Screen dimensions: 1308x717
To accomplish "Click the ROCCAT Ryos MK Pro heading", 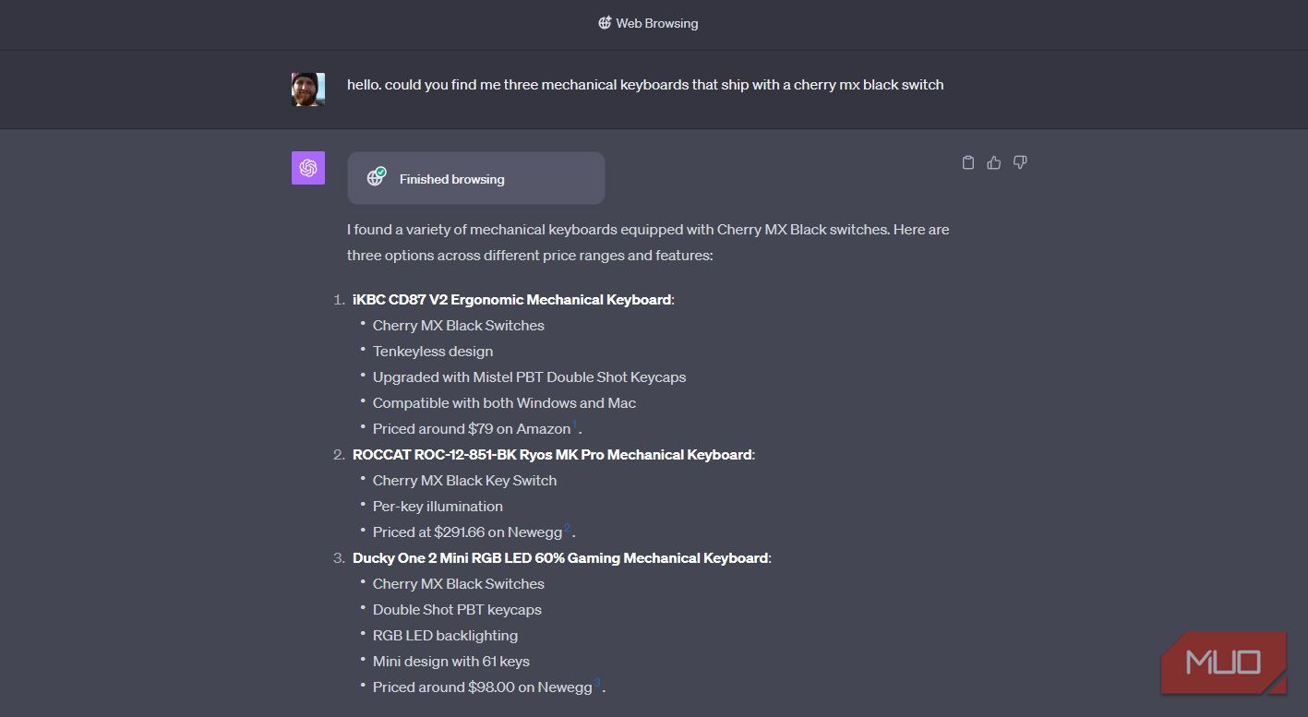I will click(552, 454).
